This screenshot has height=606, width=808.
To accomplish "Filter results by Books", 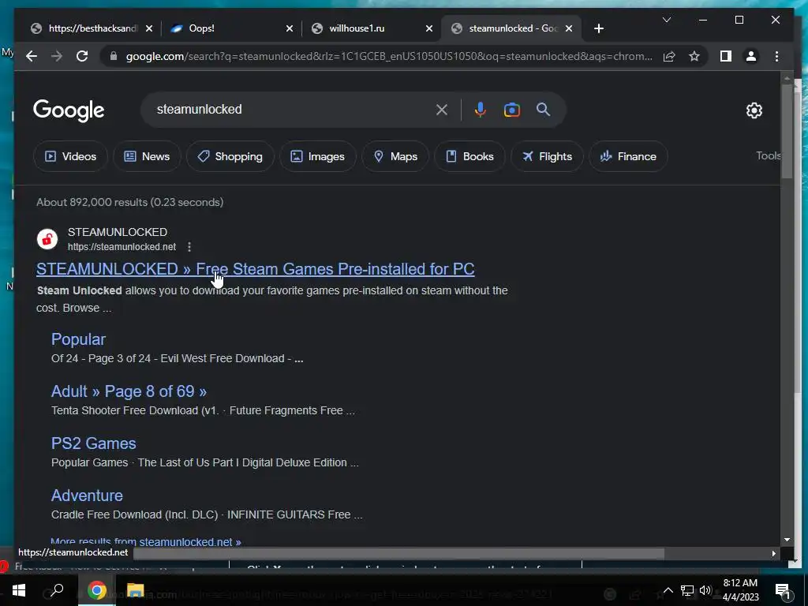I will 469,156.
